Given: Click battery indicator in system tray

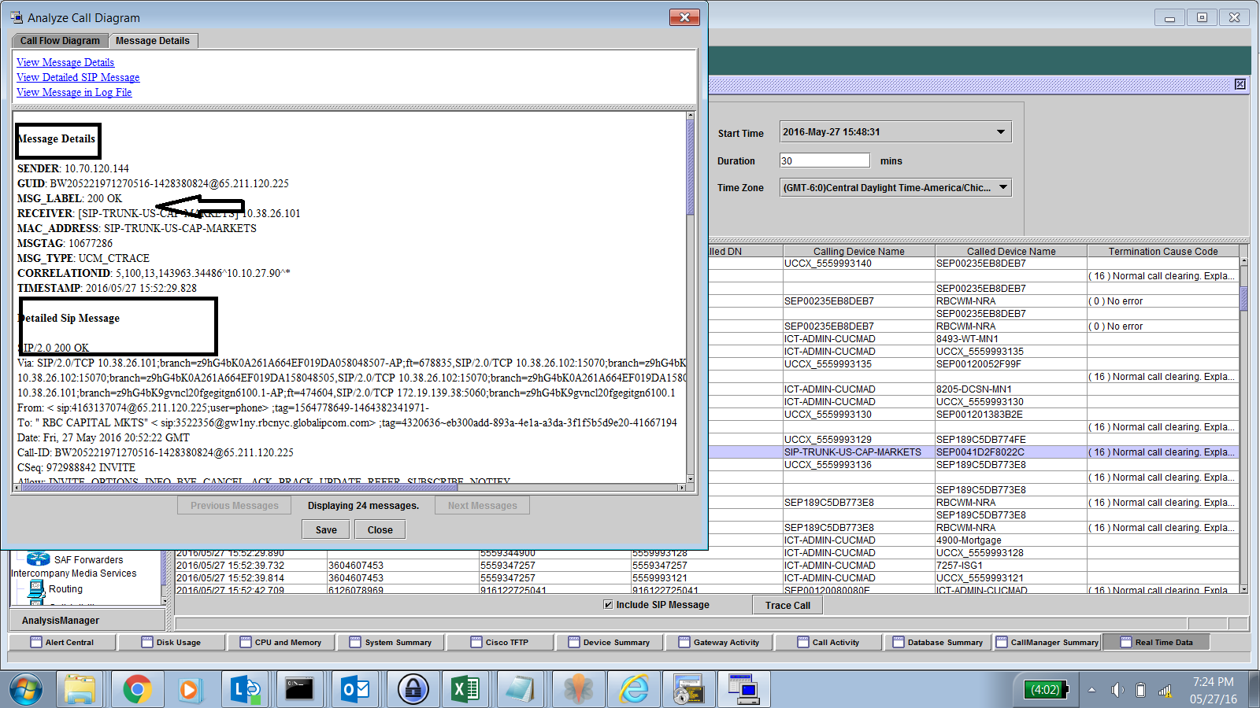Looking at the screenshot, I should (x=1046, y=690).
